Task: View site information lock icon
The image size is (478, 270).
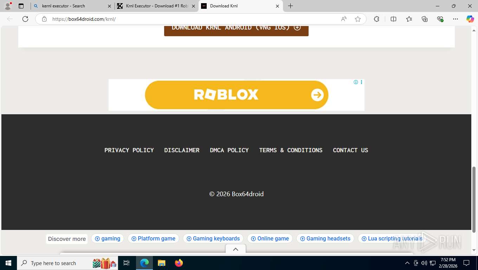Action: (x=44, y=19)
